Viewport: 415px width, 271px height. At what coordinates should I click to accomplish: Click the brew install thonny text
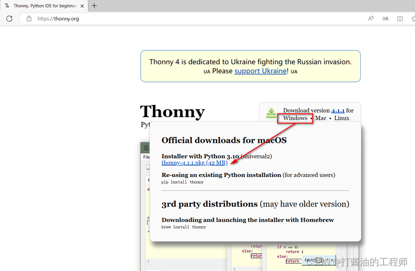(x=183, y=227)
